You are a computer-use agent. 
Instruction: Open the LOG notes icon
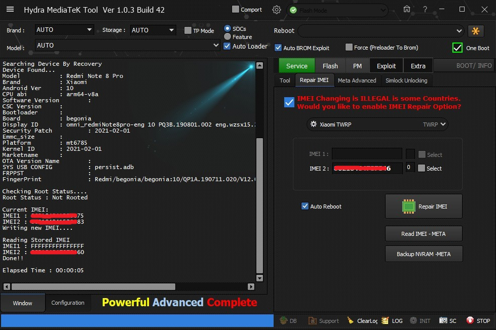tap(386, 320)
